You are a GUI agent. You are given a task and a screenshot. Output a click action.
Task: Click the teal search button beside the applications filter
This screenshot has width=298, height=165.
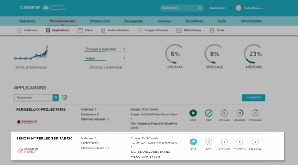click(x=56, y=98)
